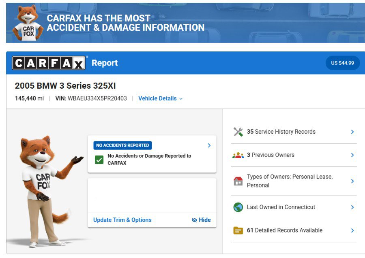Click the previous owners people icon
The width and height of the screenshot is (365, 258).
coord(238,155)
